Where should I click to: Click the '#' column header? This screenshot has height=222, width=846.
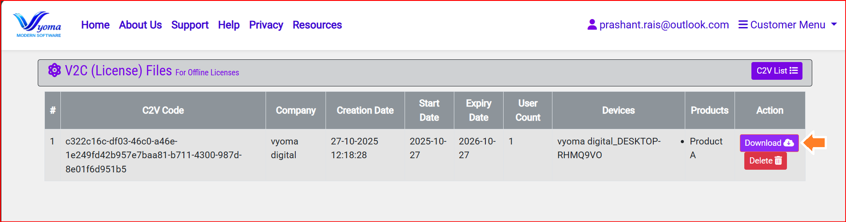click(x=53, y=110)
